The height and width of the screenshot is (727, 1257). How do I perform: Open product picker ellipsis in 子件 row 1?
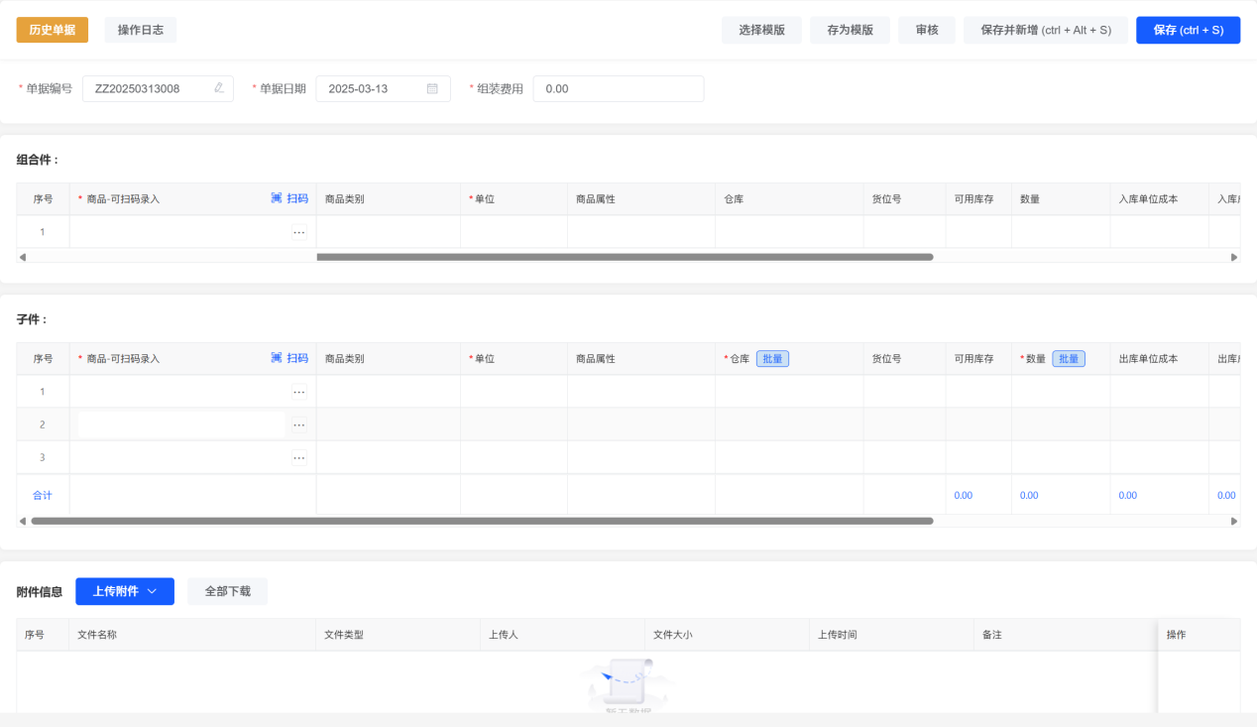298,392
